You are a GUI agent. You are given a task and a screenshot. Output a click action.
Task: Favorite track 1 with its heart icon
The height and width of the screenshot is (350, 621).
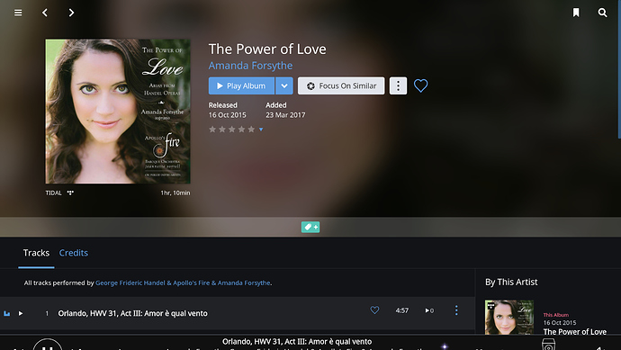[374, 310]
